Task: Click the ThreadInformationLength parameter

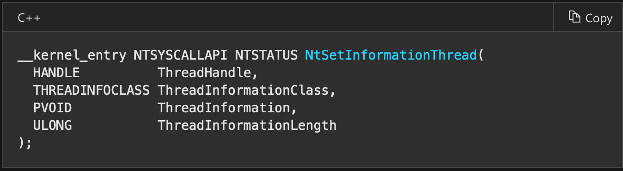Action: (247, 126)
